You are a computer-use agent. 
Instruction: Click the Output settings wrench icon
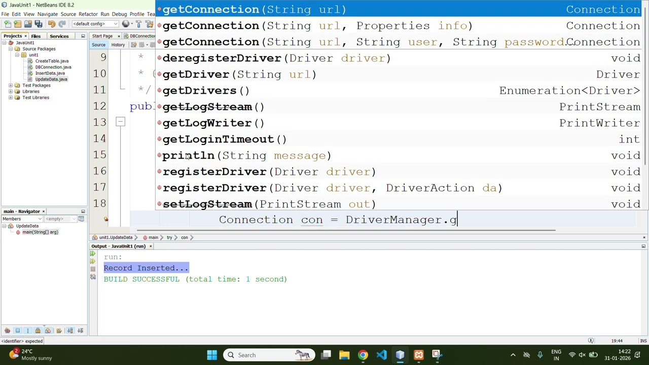pos(93,277)
